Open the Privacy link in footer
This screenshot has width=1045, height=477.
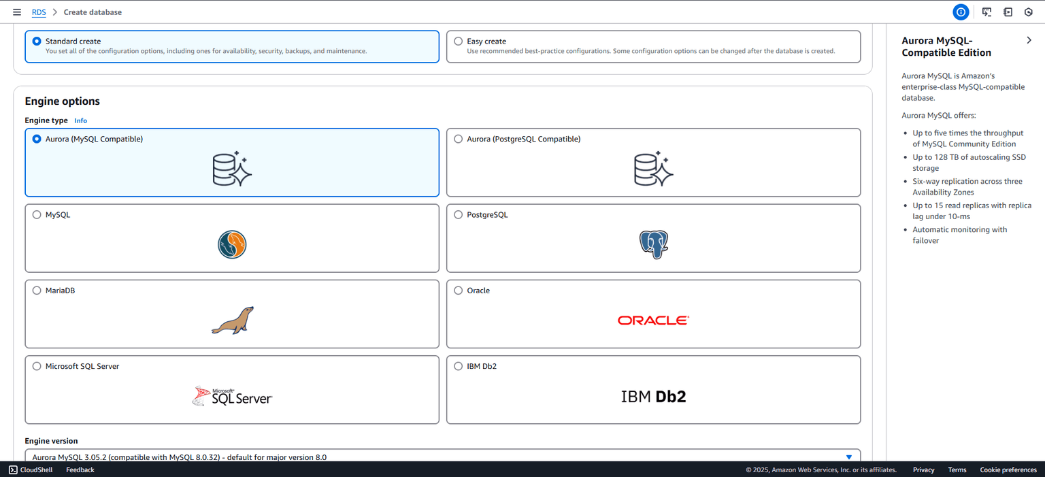[x=923, y=470]
